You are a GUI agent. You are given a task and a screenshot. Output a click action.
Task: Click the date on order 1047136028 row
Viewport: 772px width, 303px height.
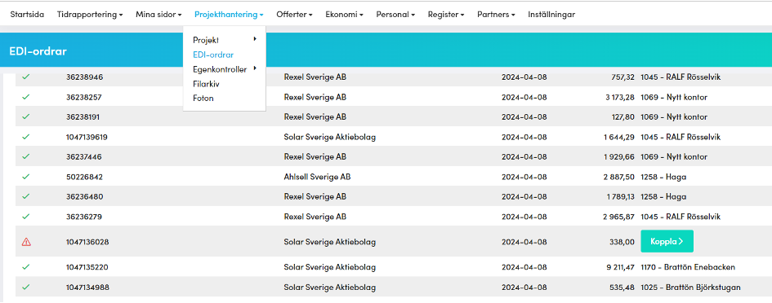click(524, 242)
